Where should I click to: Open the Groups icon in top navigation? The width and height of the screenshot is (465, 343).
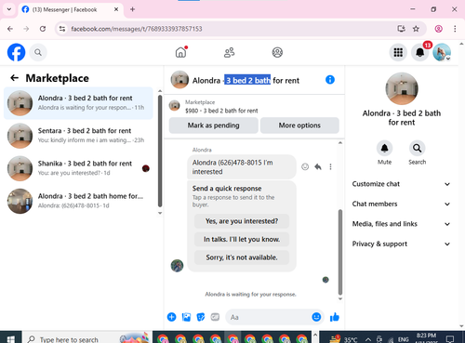click(x=277, y=52)
